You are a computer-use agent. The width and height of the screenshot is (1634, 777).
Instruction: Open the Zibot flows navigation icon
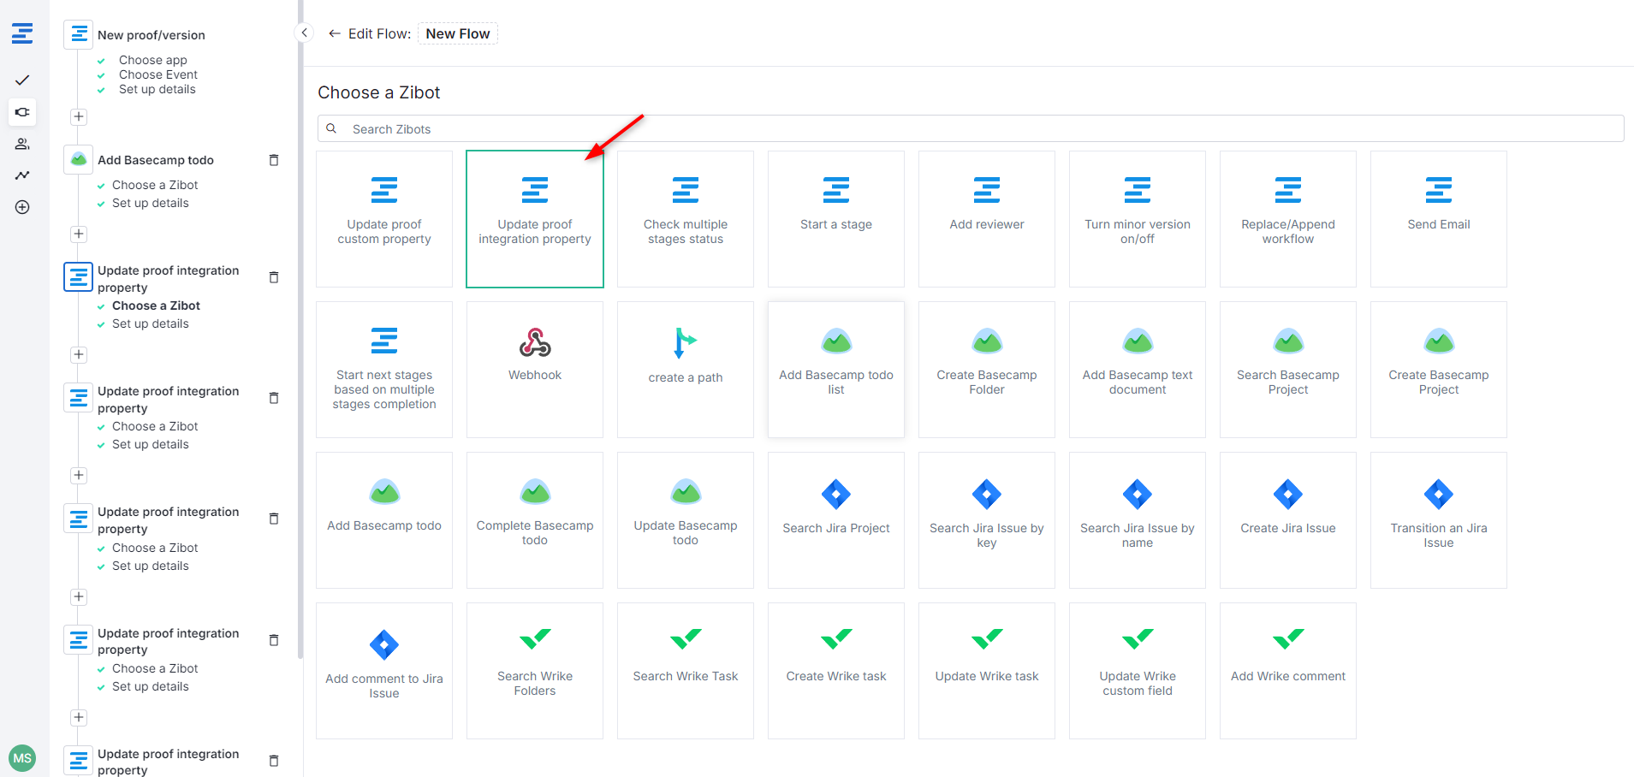22,112
